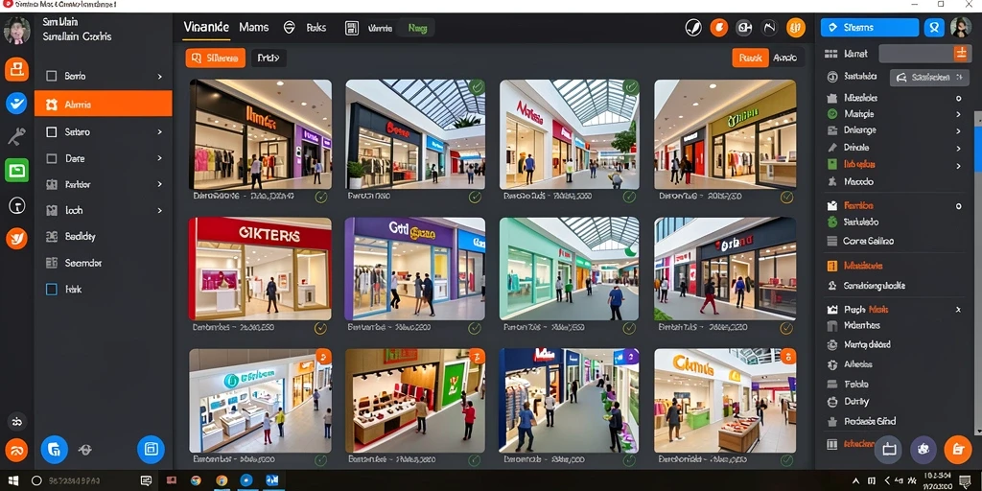Expand the Maisple row chevron in right panel
Viewport: 982px width, 491px height.
coord(958,114)
